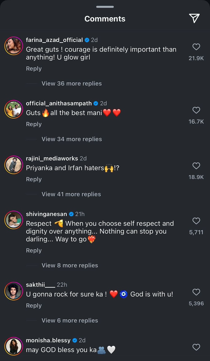Heart the shivinganesan comment
This screenshot has width=210, height=361.
point(196,221)
